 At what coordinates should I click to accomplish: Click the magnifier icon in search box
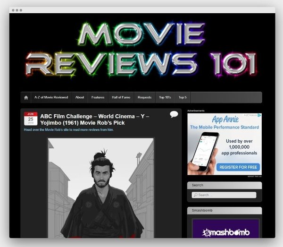coord(195,195)
